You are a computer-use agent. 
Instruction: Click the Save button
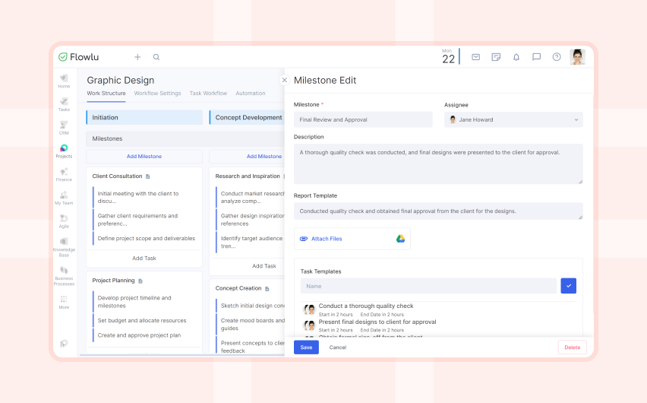306,347
